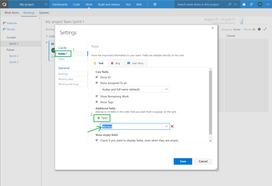
Task: Toggle the Show ID checkbox
Action: (x=97, y=77)
